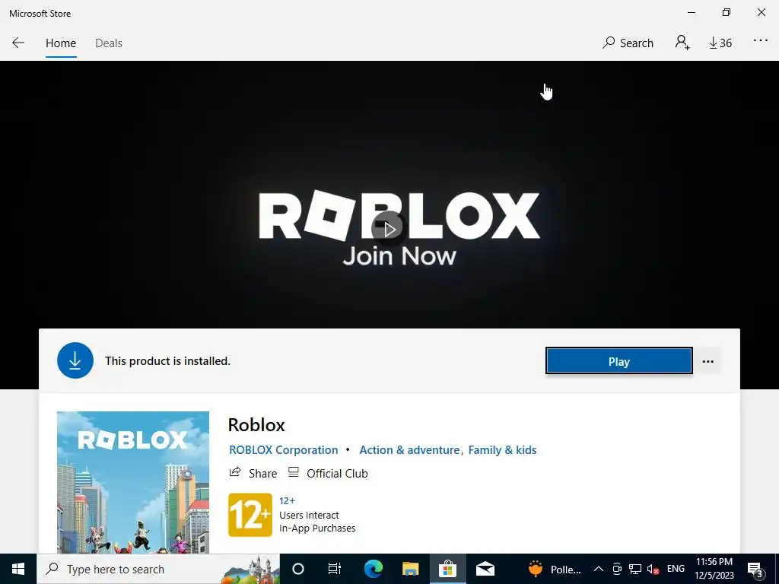Open network status tray icon
The image size is (779, 584).
coord(635,569)
